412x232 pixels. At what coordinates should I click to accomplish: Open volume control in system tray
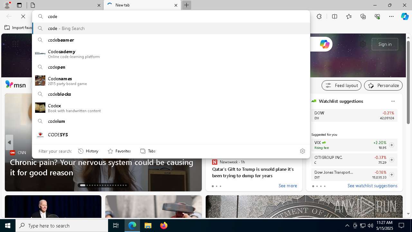pos(370,226)
